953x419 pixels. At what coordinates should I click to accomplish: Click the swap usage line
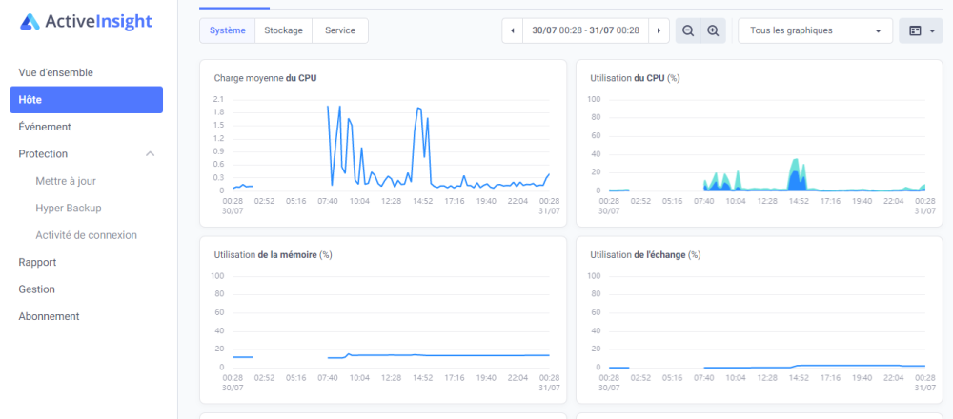pos(815,366)
